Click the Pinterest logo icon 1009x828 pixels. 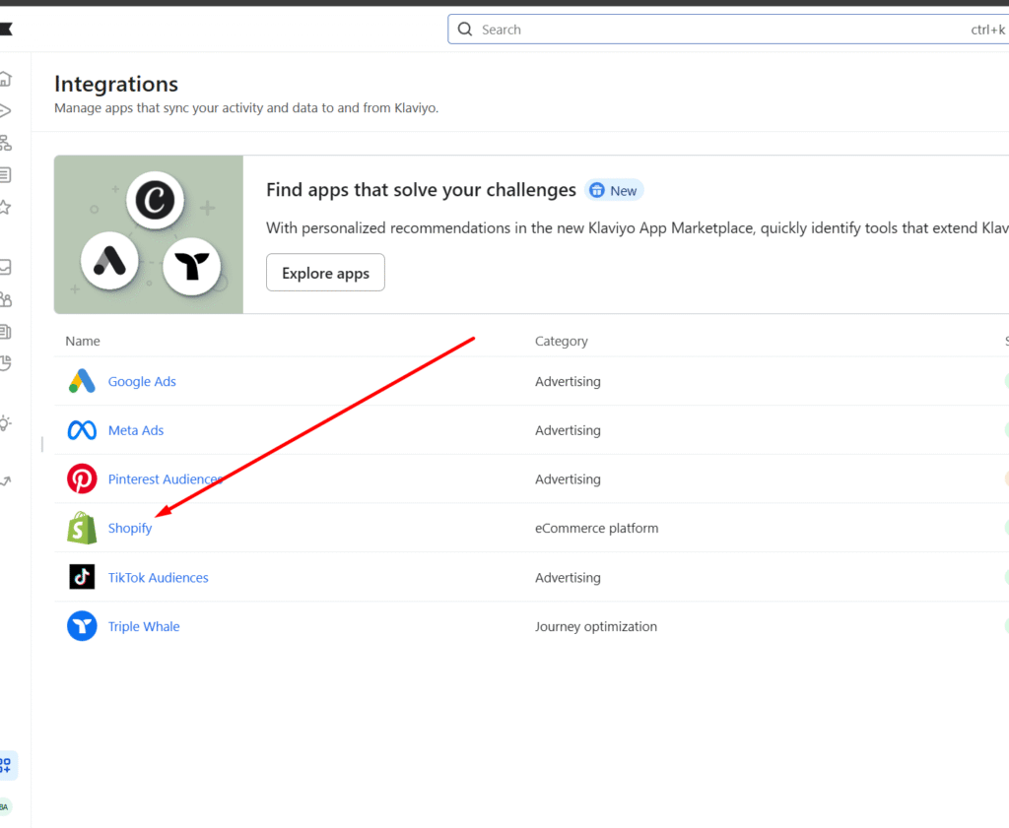tap(82, 478)
